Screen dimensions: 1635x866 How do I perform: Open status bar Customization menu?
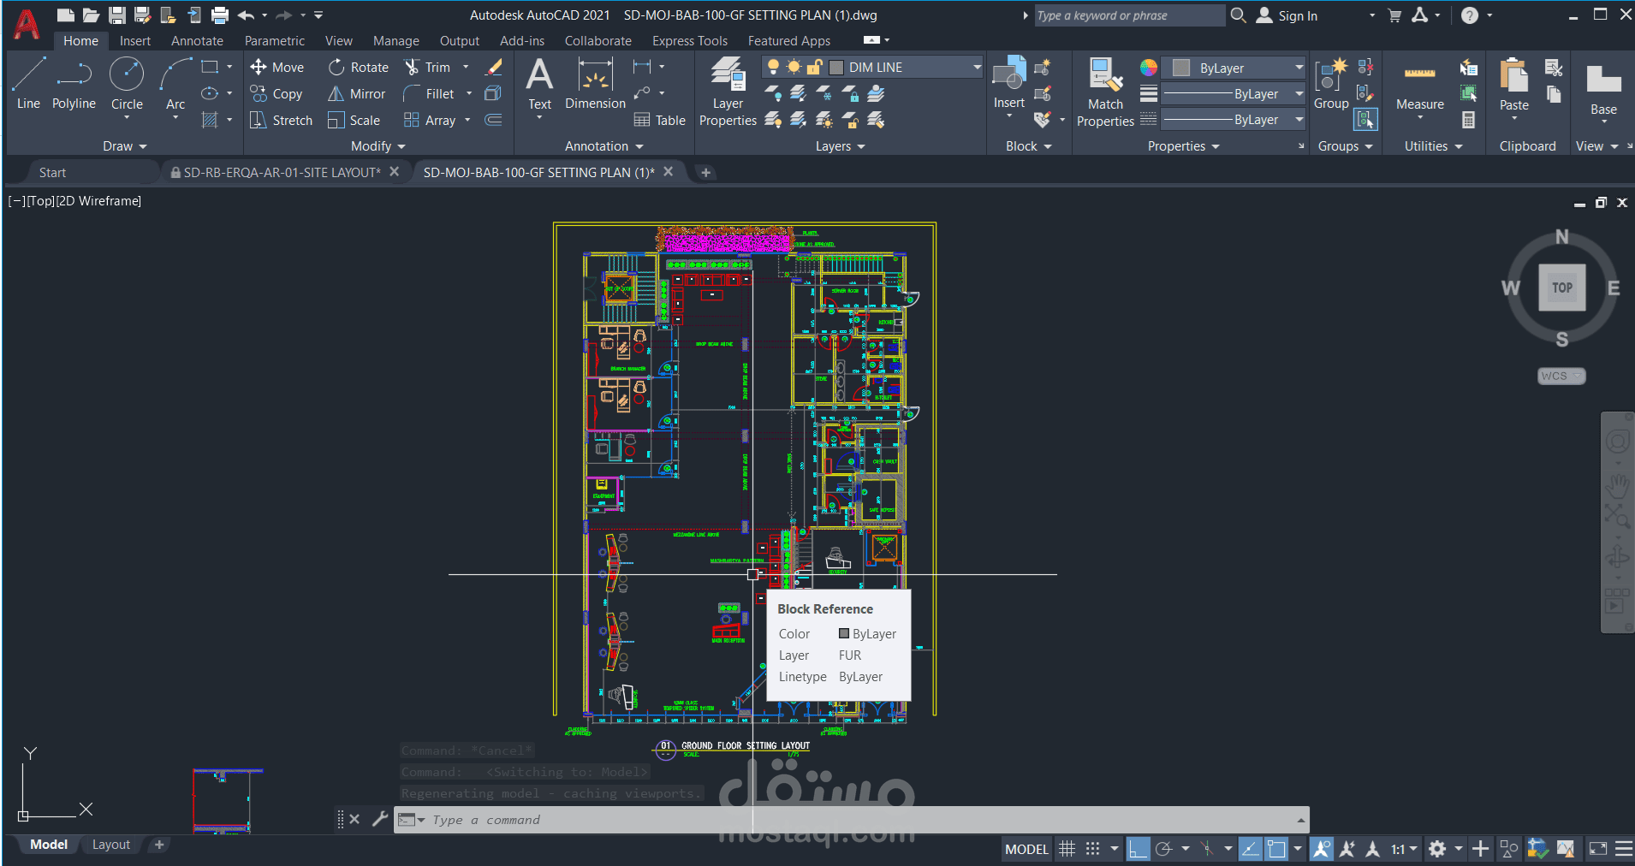click(1623, 849)
